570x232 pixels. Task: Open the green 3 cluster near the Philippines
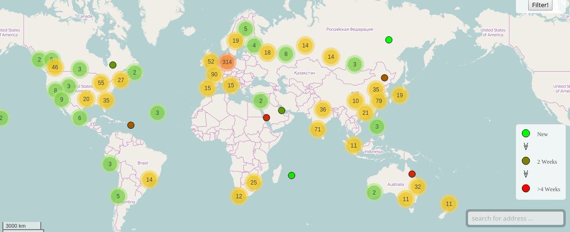point(377,126)
